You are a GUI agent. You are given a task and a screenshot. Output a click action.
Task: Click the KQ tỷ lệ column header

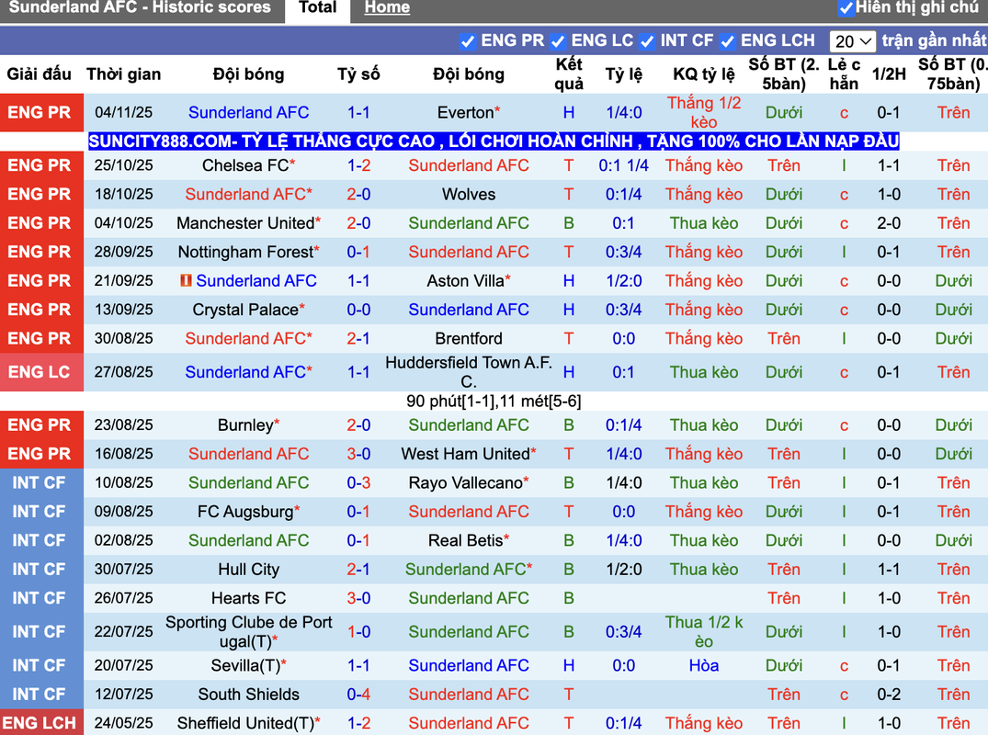[x=704, y=74]
